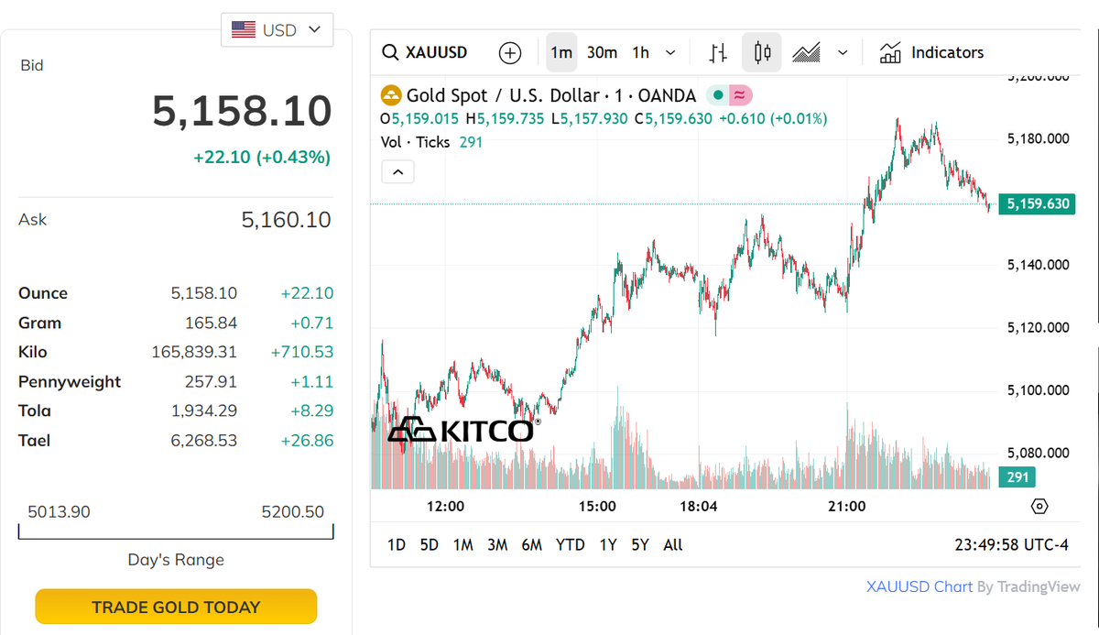Expand the chart style dropdown chevron
Screen dimensions: 1099x635
(x=843, y=52)
